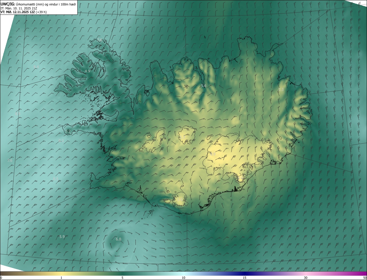Click the 15 tick on the color scale
Viewport: 367px width, 280px height.
(245, 278)
